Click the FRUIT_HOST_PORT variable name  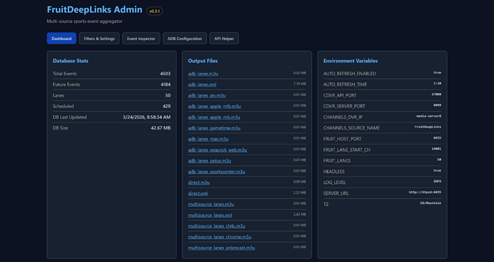[x=342, y=139]
